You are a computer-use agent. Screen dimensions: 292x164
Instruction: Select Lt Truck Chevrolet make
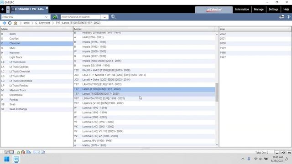36,72
